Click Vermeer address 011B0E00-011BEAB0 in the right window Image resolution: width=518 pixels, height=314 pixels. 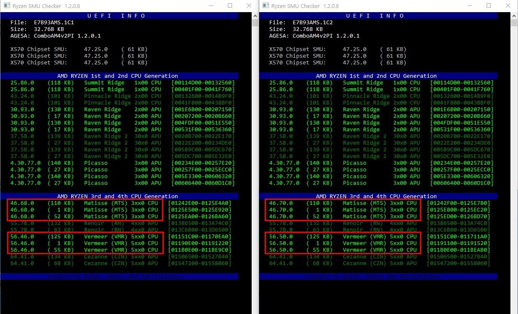coord(459,250)
